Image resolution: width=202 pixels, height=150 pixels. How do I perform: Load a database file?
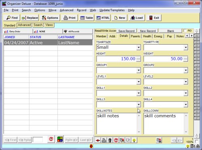pos(137,18)
